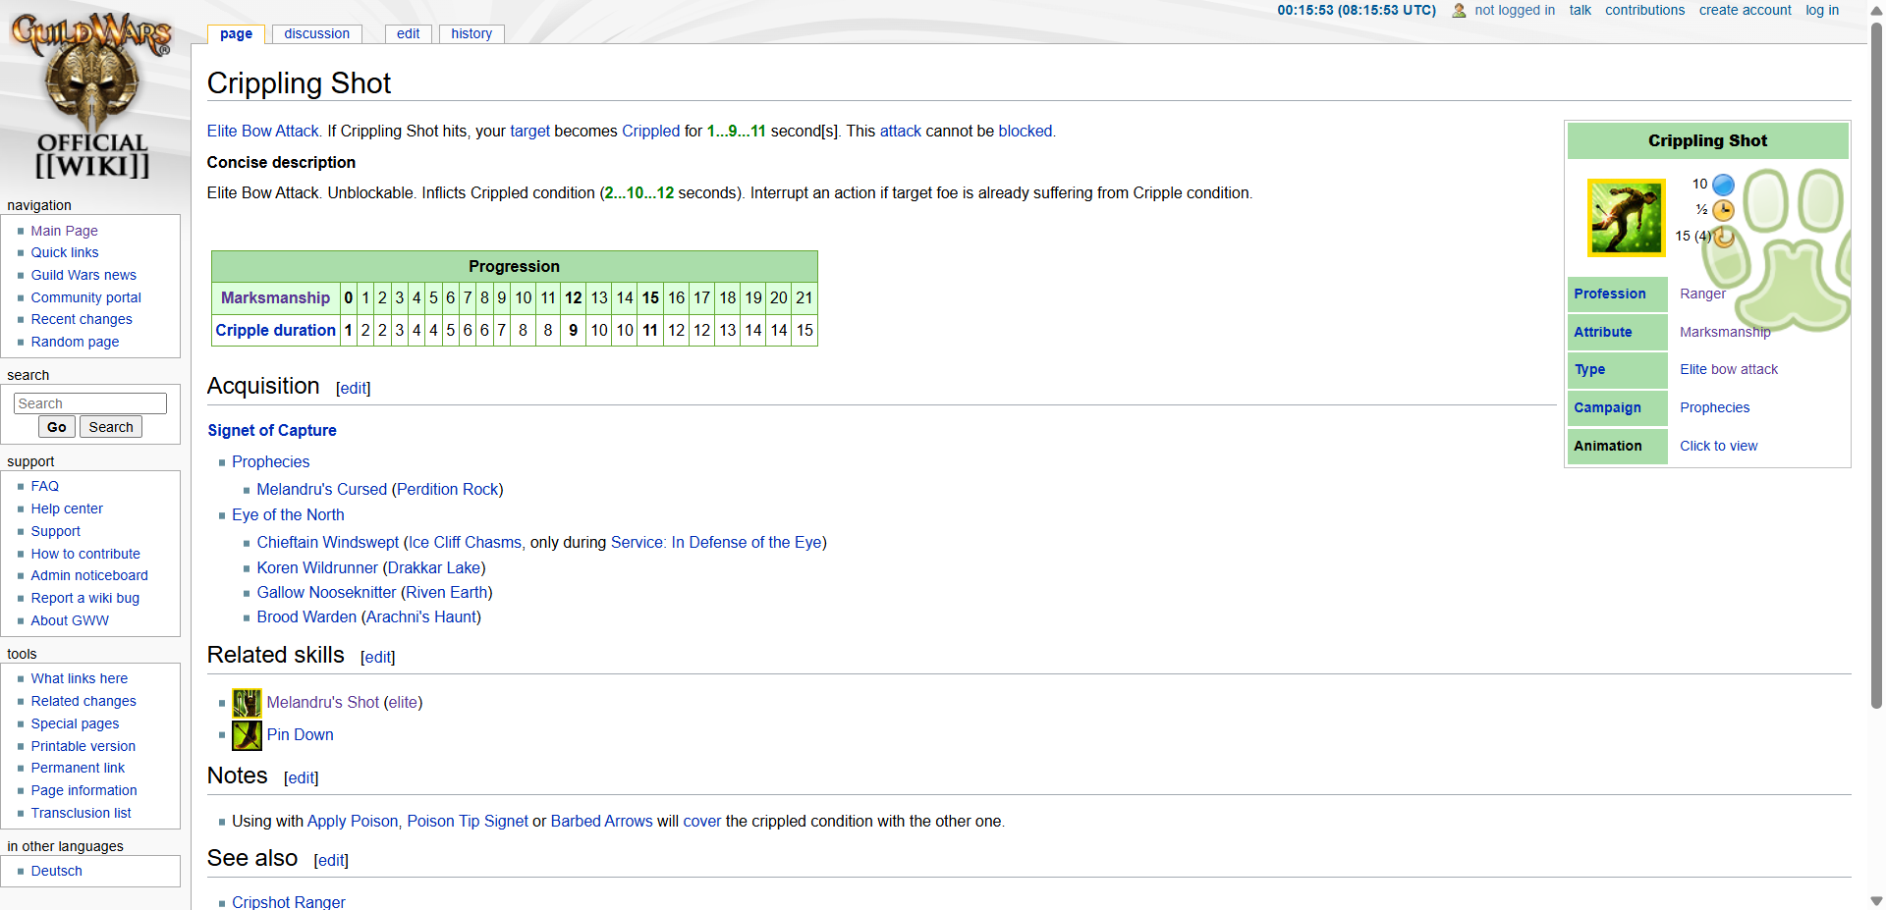Open Chieftain Windswept link
This screenshot has height=910, width=1886.
[x=327, y=542]
